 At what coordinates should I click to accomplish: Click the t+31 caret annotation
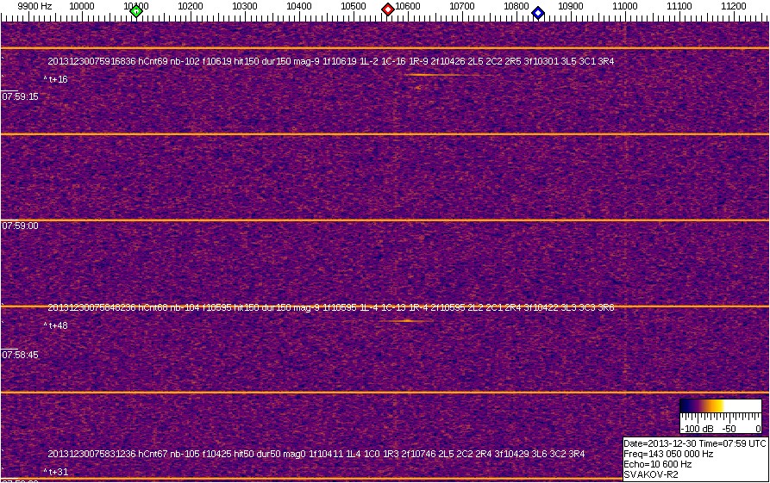[56, 471]
